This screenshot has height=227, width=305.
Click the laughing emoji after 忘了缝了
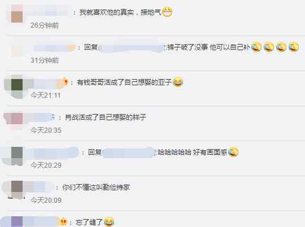pyautogui.click(x=109, y=222)
